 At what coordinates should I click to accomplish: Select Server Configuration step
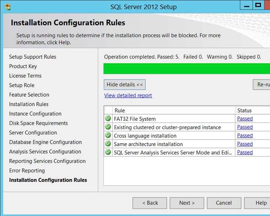(33, 133)
